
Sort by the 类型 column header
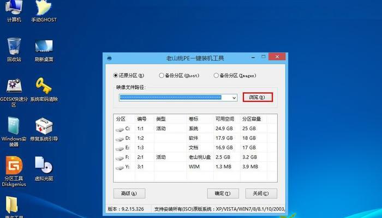point(161,119)
